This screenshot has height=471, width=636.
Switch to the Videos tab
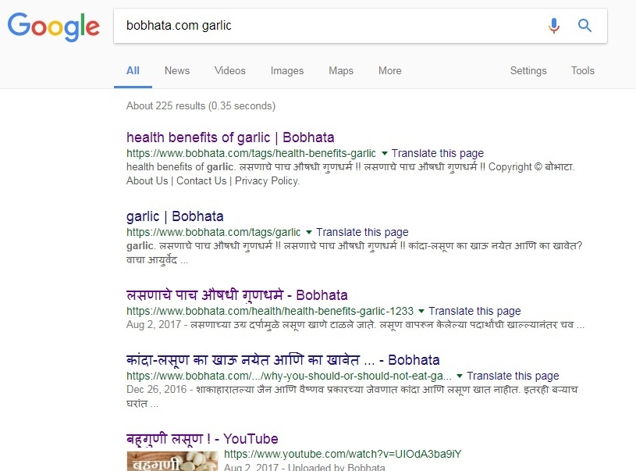pos(230,70)
